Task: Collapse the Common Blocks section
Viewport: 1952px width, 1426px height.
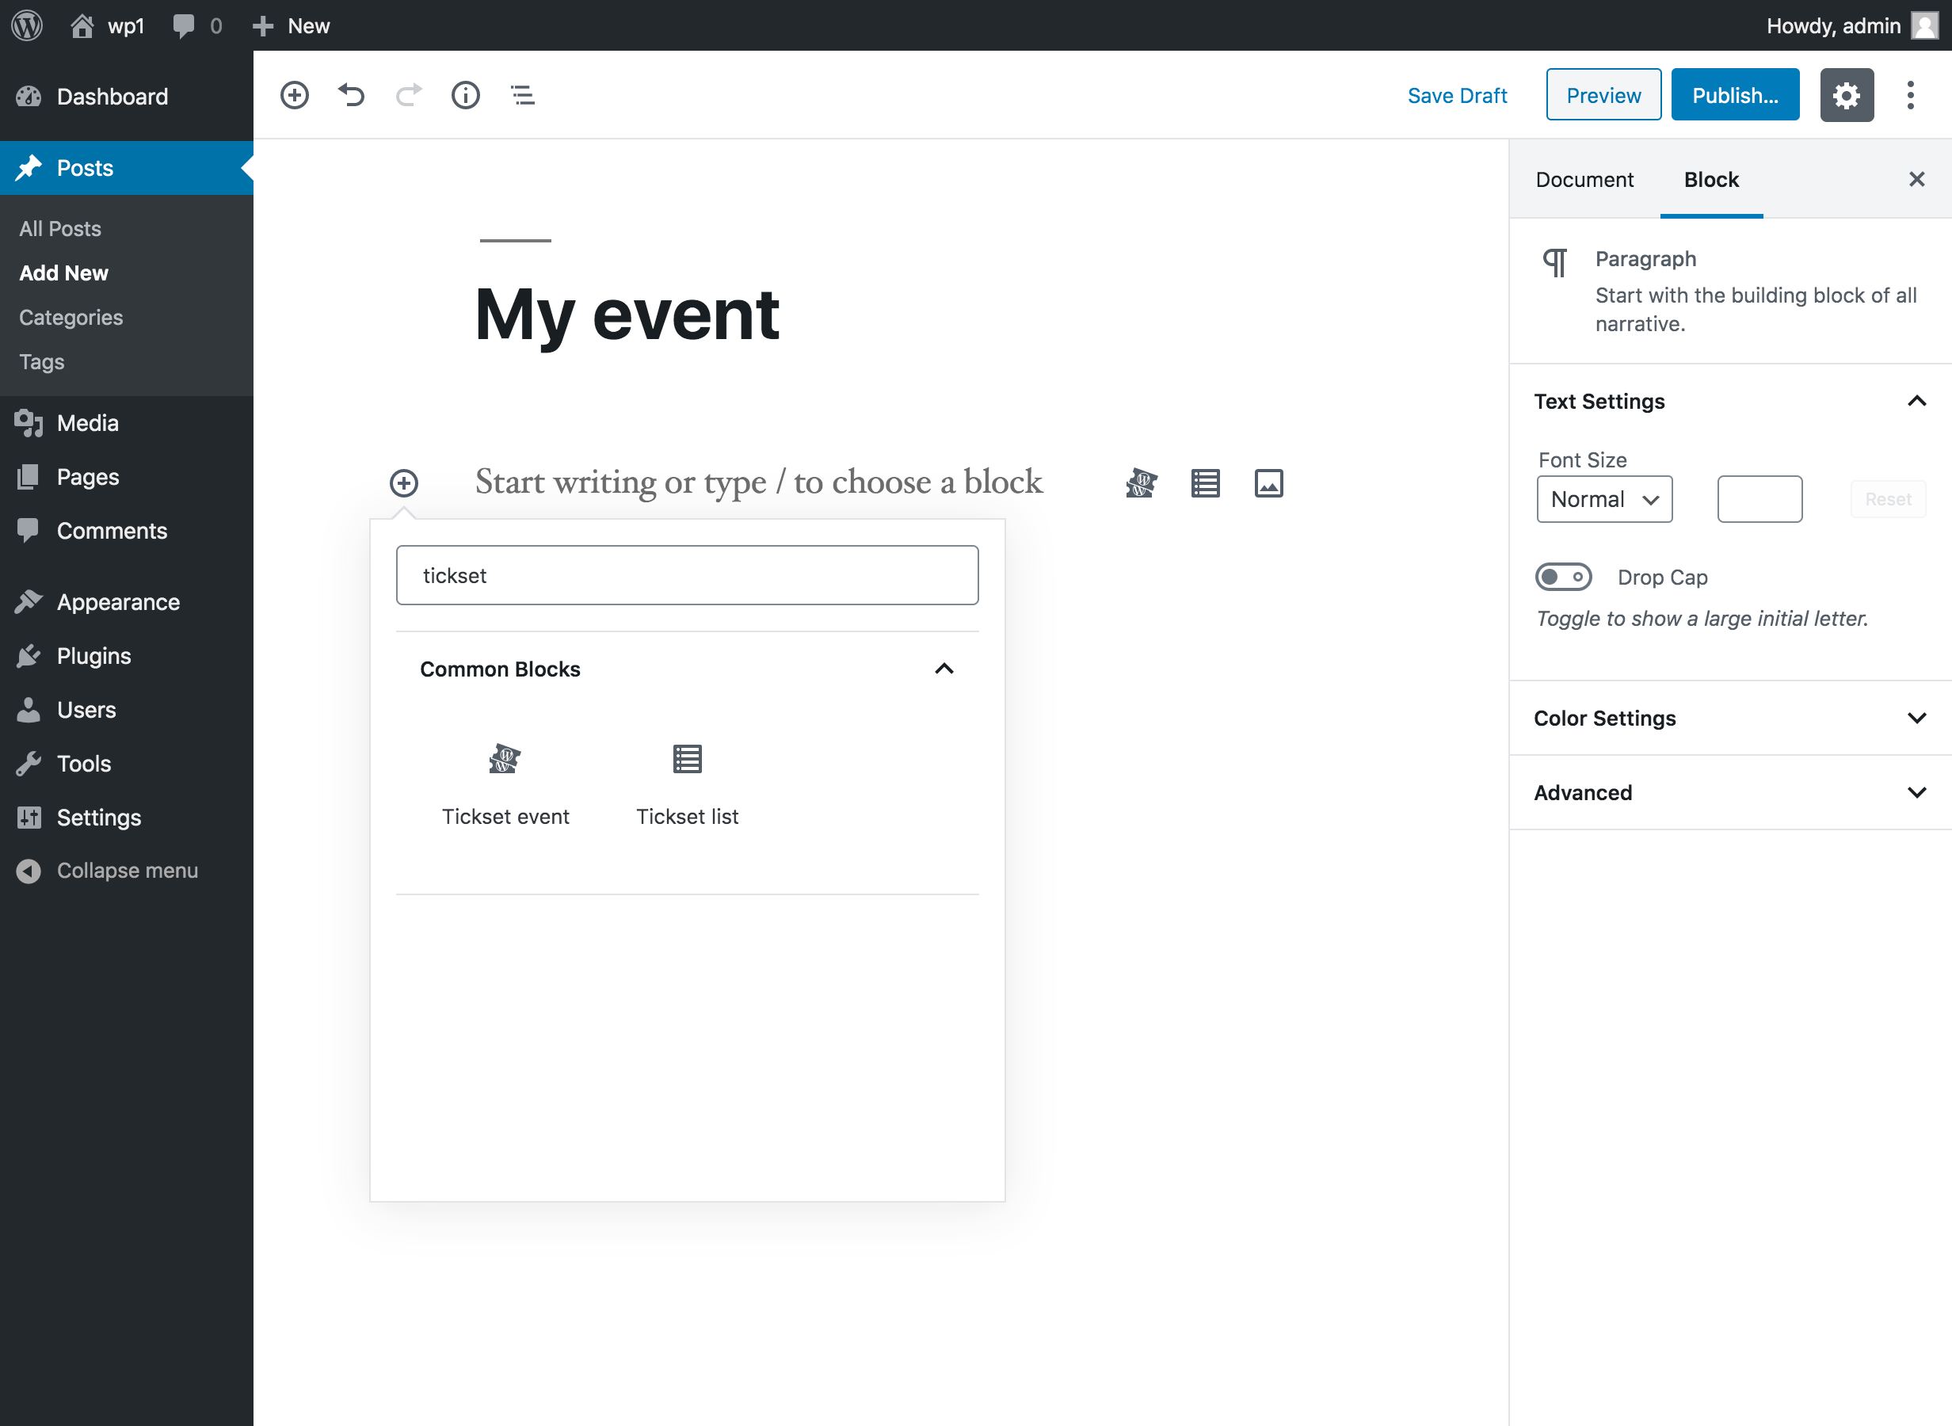Action: click(x=944, y=669)
